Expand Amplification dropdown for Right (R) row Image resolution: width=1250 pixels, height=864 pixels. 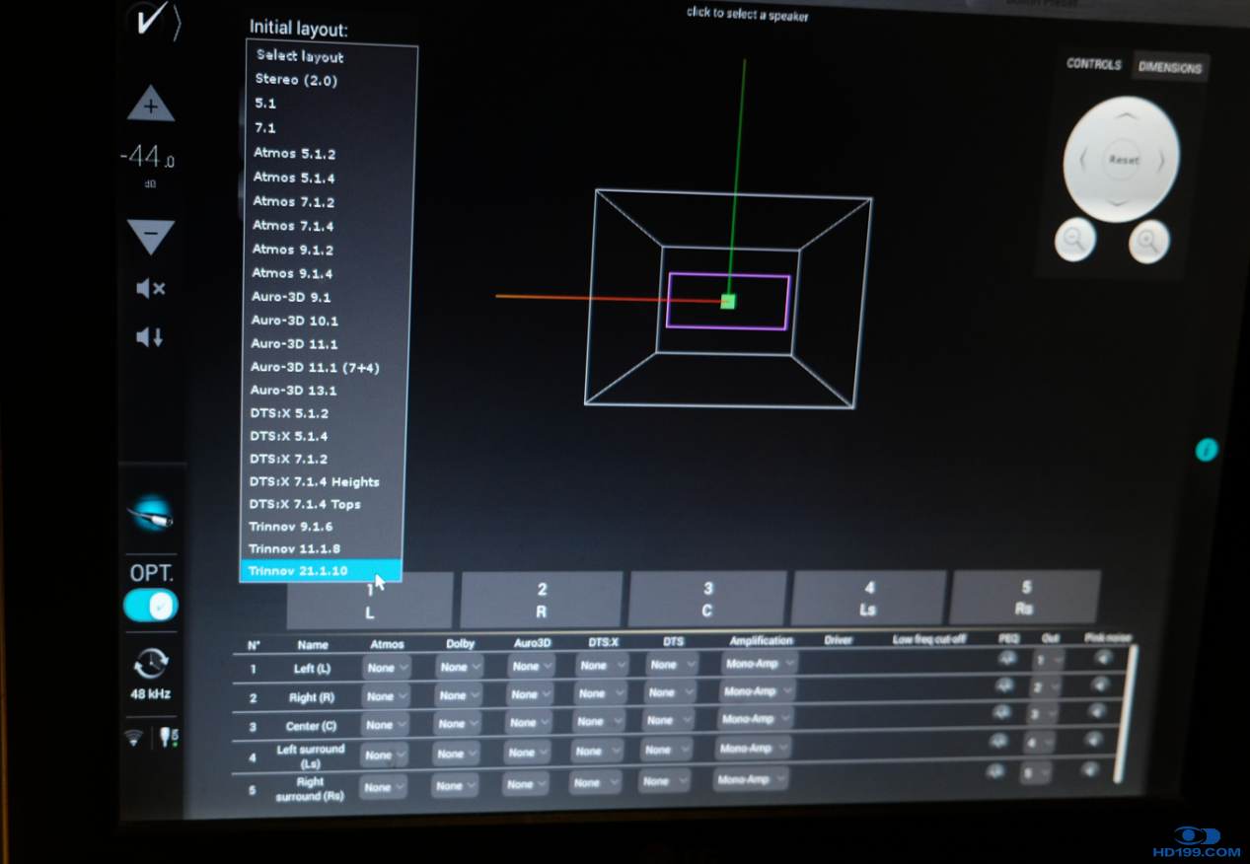click(x=757, y=691)
